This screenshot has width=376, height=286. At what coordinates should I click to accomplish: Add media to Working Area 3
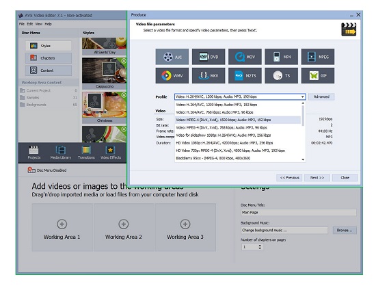tap(185, 227)
